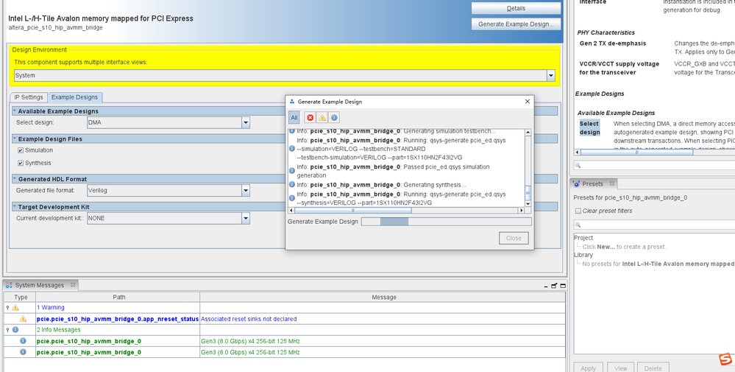This screenshot has height=372, width=735.
Task: Uncheck the Simulation checkbox
Action: (21, 150)
